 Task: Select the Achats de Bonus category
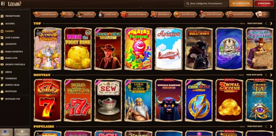pos(135,14)
